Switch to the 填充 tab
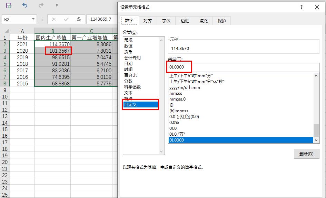 coord(203,21)
